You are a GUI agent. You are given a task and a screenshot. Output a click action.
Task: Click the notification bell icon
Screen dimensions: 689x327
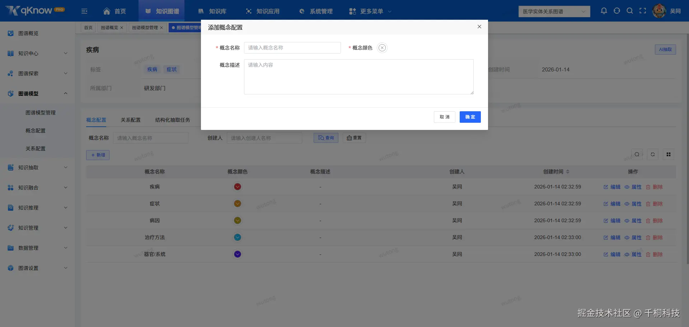pos(604,11)
